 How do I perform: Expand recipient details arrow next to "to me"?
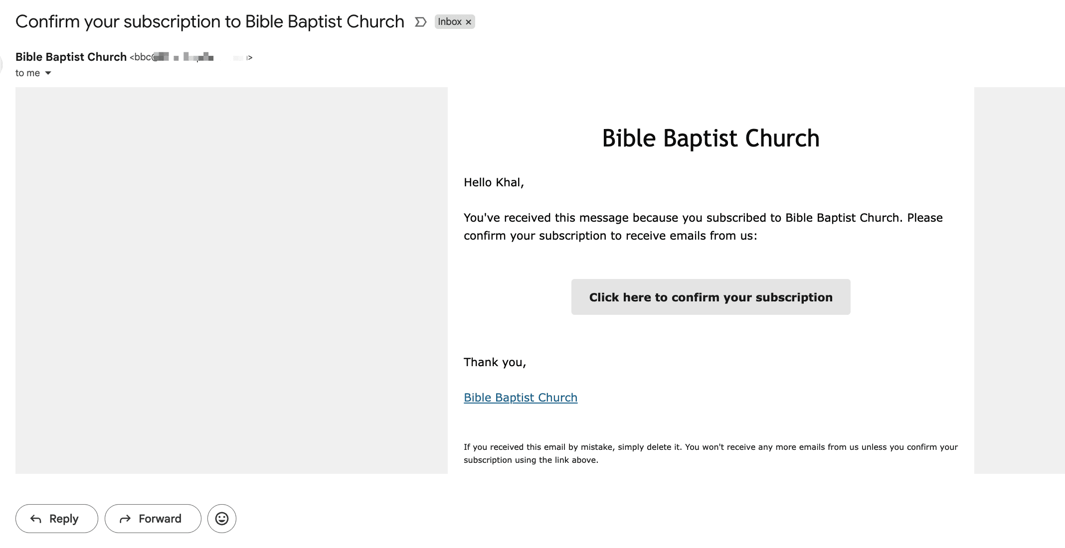pyautogui.click(x=48, y=73)
